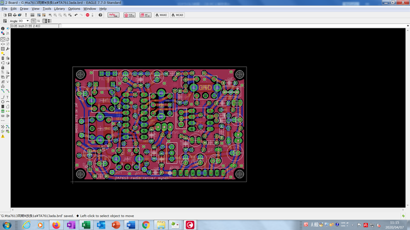410x230 pixels.
Task: Open the Tools menu
Action: tap(47, 9)
